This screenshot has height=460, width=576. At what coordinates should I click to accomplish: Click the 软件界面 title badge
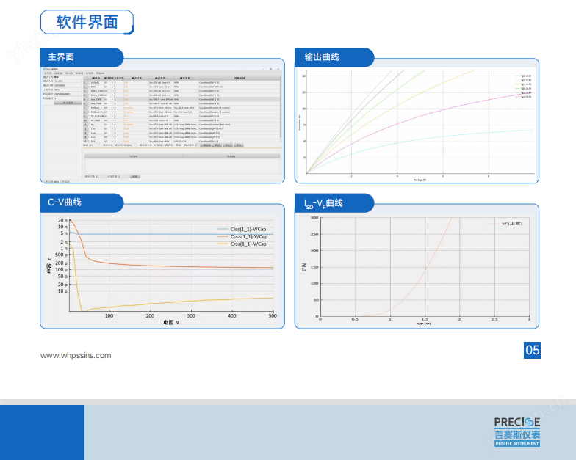click(x=87, y=22)
